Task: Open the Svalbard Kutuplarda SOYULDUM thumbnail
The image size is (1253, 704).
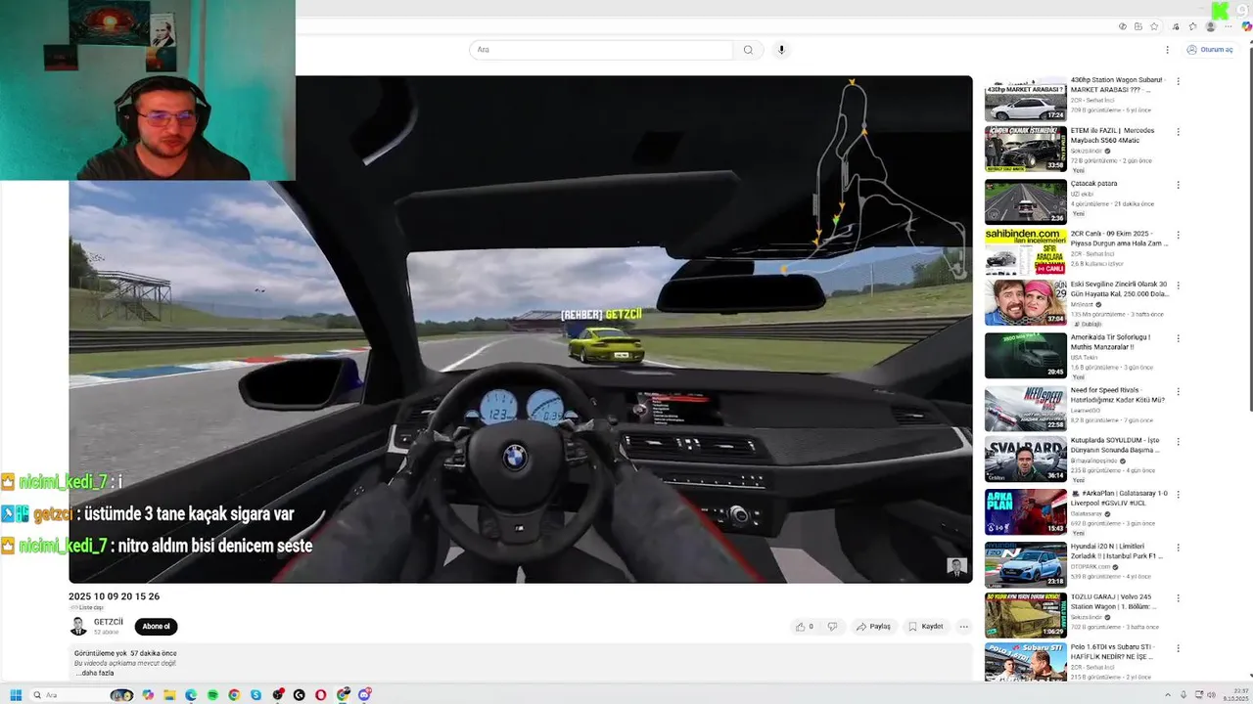Action: point(1026,460)
